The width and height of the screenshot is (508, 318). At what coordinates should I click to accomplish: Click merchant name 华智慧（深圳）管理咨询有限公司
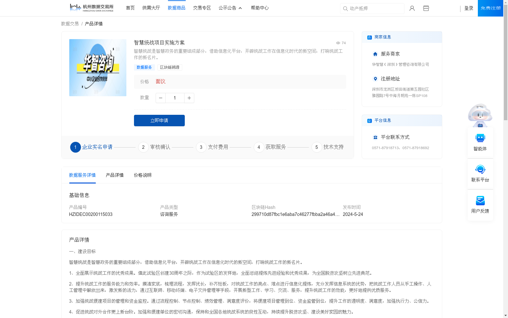click(400, 65)
